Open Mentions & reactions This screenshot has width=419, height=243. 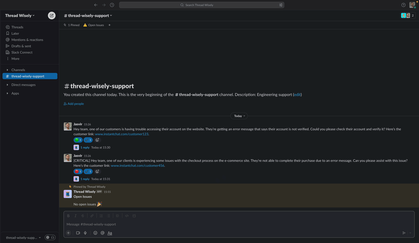(27, 40)
